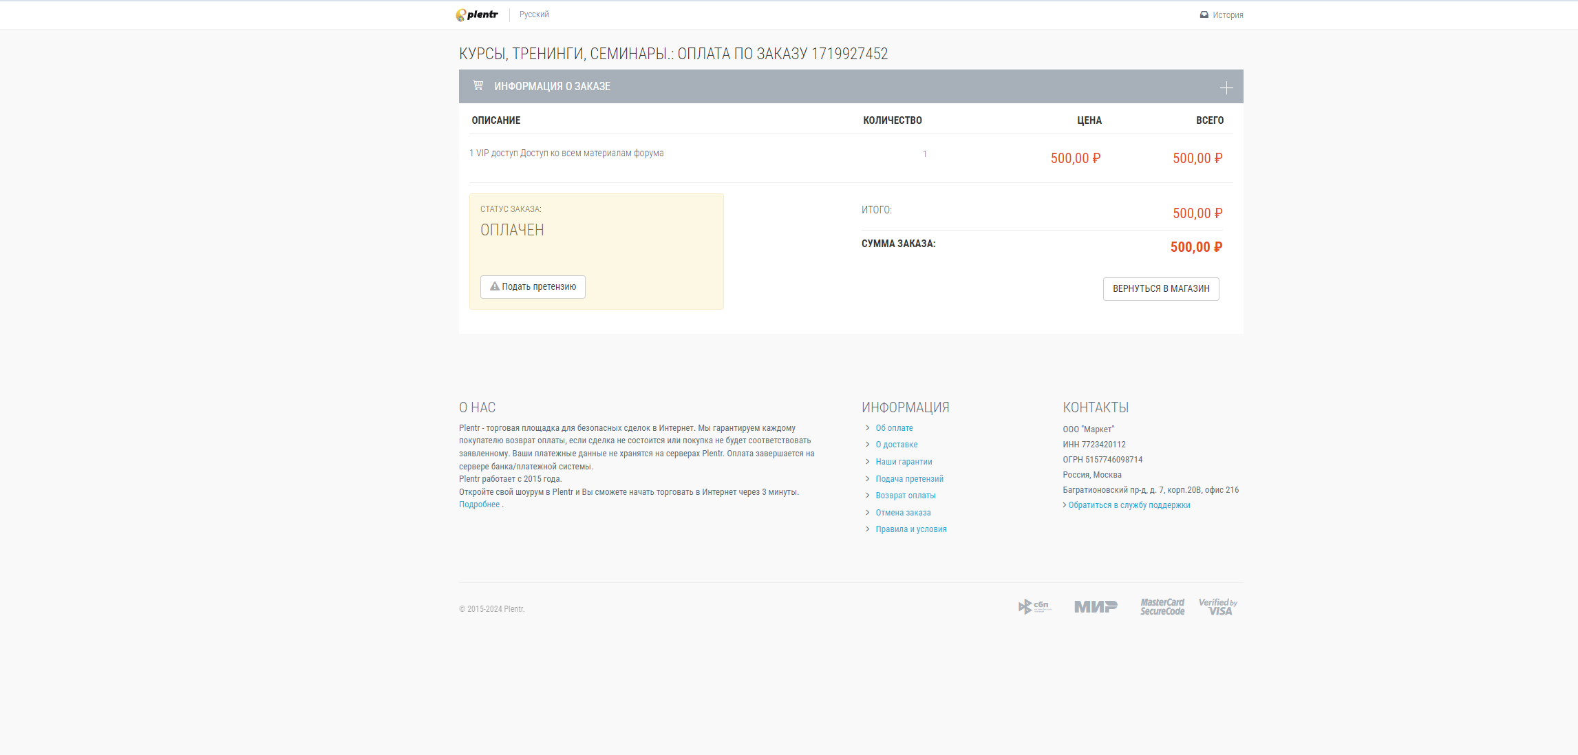Viewport: 1578px width, 755px height.
Task: Open the Отмена заказа link
Action: tap(903, 513)
